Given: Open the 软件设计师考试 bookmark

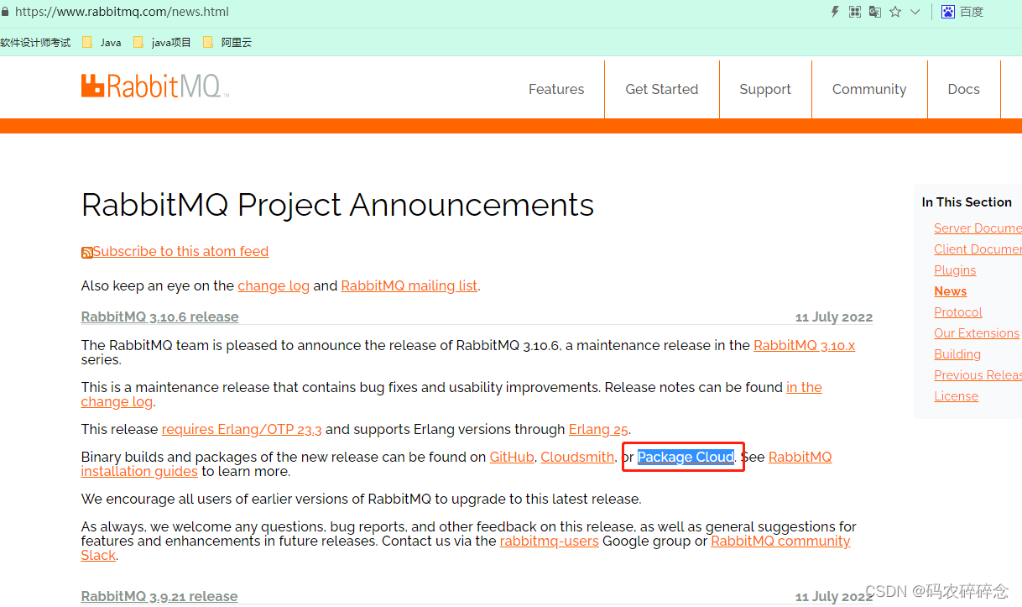Looking at the screenshot, I should click(35, 42).
